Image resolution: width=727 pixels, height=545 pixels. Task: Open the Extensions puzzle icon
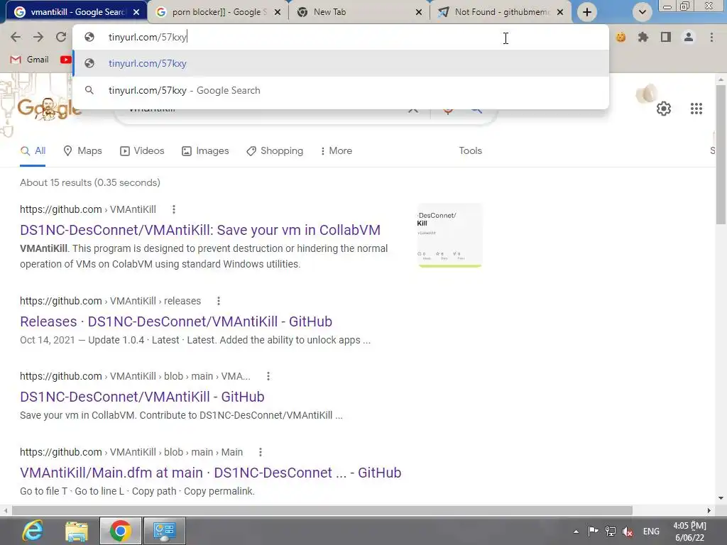643,37
